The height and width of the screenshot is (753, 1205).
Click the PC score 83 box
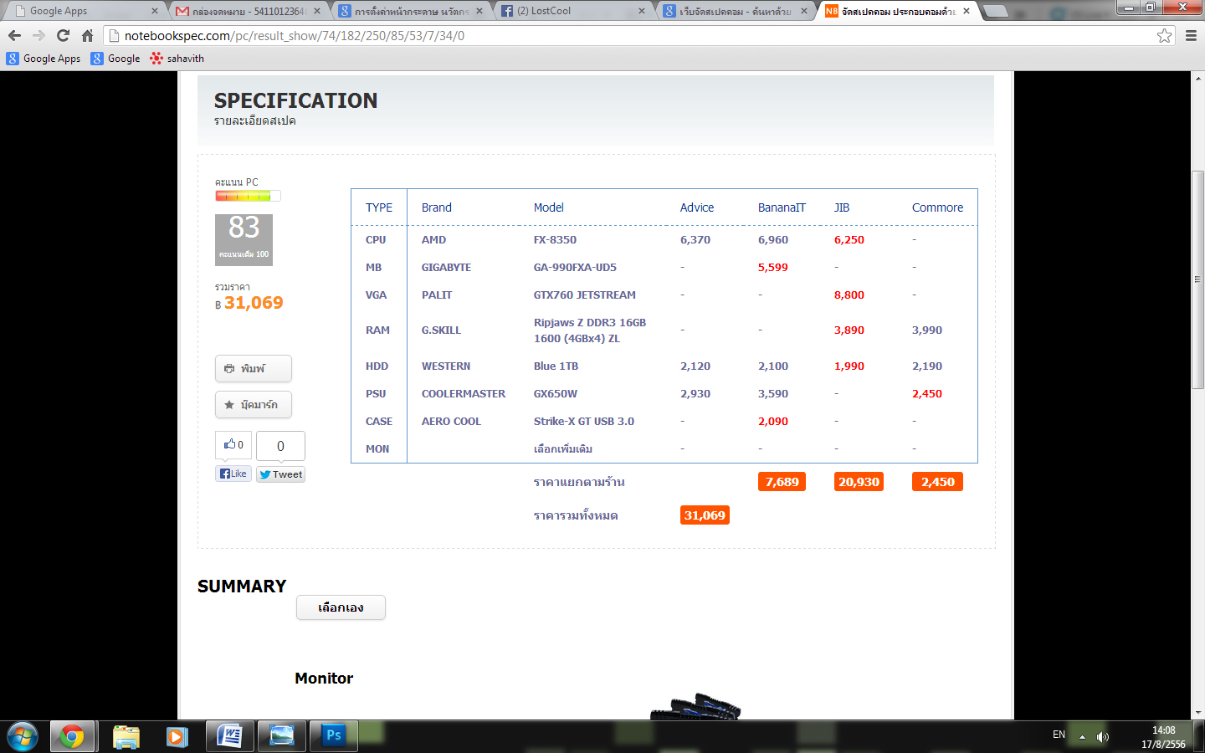pyautogui.click(x=244, y=240)
